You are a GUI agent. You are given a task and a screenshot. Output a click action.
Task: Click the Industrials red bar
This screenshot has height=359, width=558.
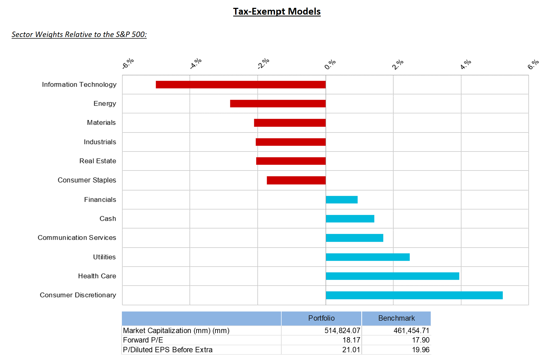click(x=290, y=142)
